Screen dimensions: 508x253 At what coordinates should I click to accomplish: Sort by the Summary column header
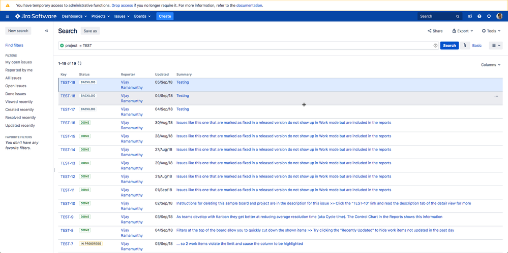(184, 75)
